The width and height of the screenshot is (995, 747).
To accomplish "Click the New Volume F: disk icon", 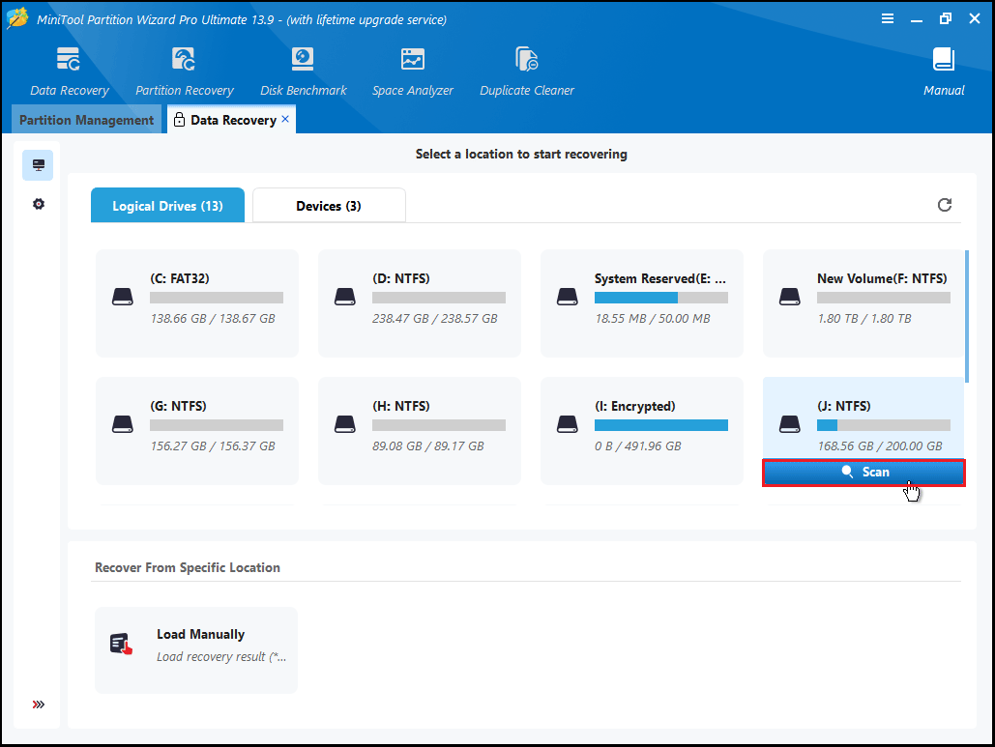I will tap(789, 297).
